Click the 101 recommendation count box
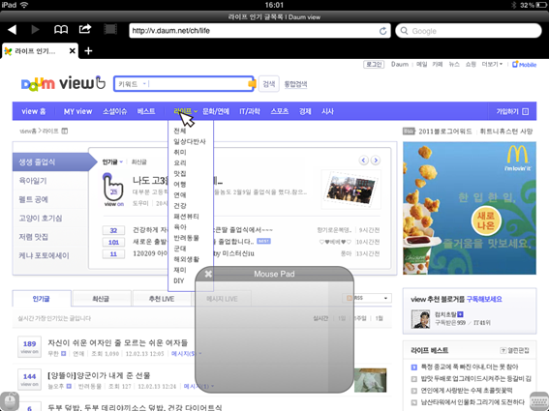 coord(113,242)
